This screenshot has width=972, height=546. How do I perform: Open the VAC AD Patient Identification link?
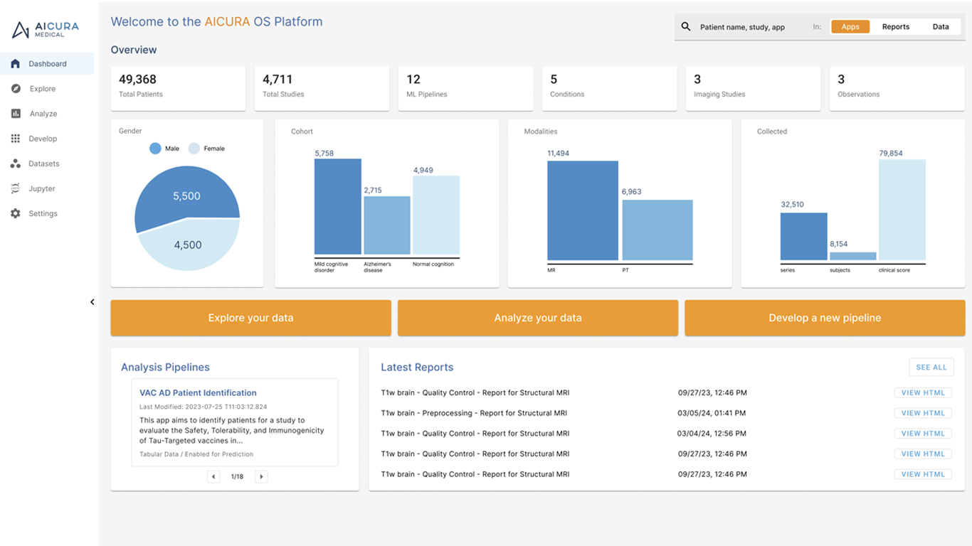[x=198, y=393]
